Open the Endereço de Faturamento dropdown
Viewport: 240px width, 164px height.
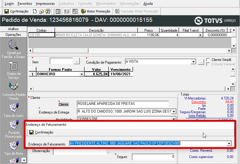[x=229, y=144]
